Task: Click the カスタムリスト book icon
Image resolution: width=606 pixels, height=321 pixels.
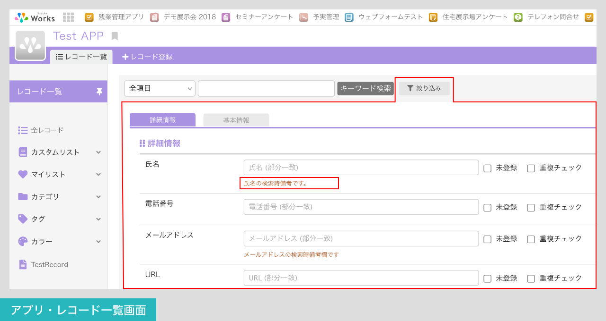Action: point(23,152)
